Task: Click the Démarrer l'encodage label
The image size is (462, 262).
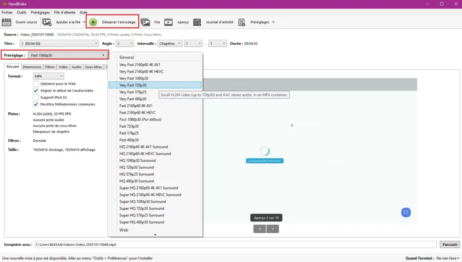Action: pyautogui.click(x=119, y=22)
